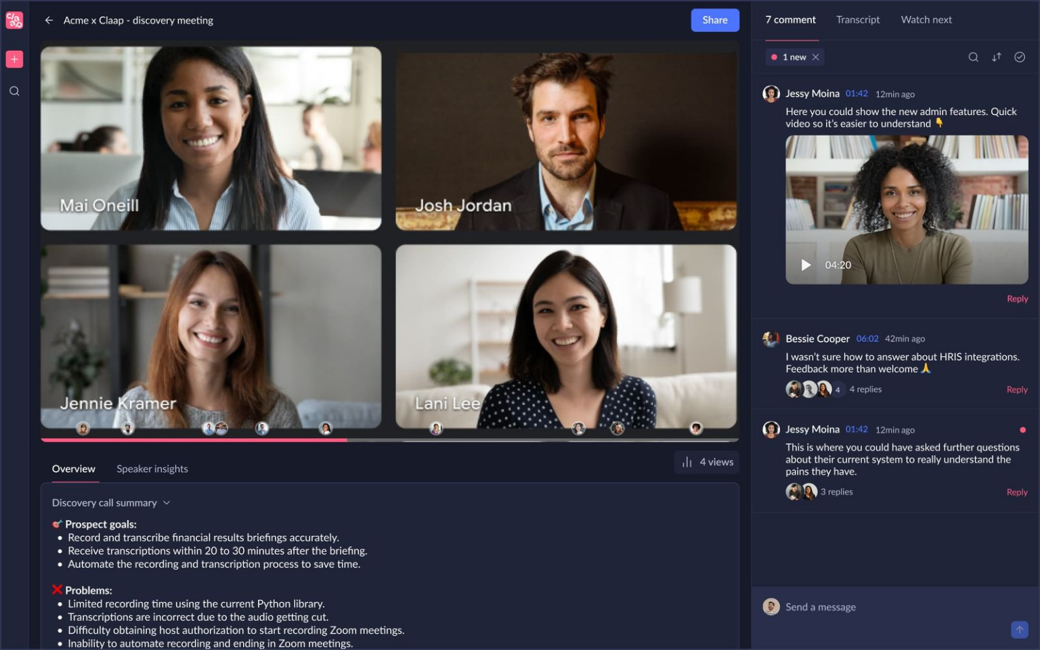Open search from the left sidebar
Viewport: 1040px width, 650px height.
[x=14, y=91]
